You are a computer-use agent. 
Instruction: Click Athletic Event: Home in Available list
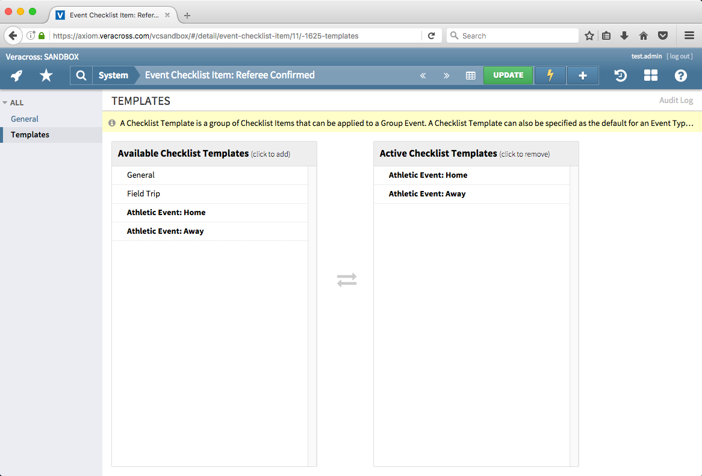tap(210, 213)
